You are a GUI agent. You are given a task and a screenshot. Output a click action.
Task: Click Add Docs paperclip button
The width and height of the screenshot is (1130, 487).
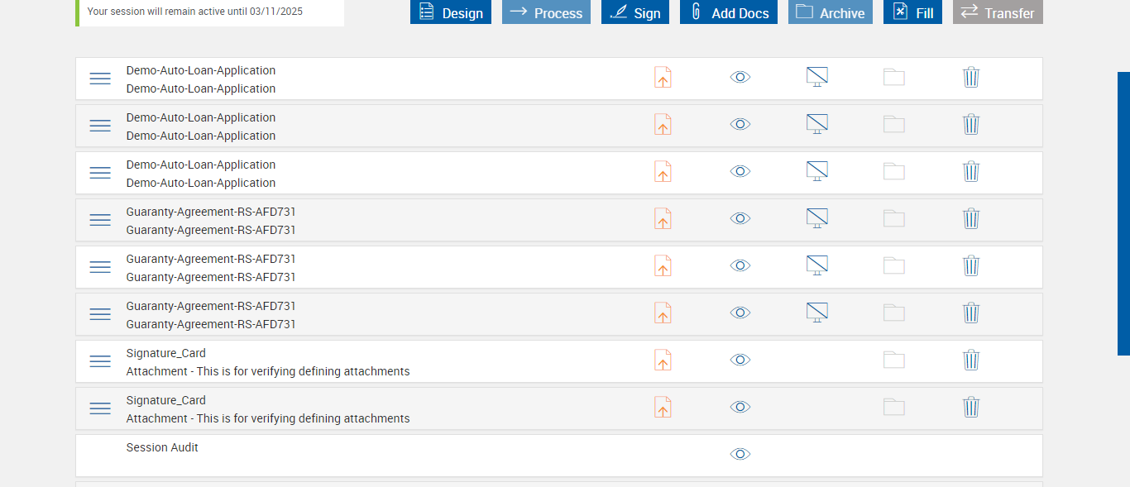(729, 12)
